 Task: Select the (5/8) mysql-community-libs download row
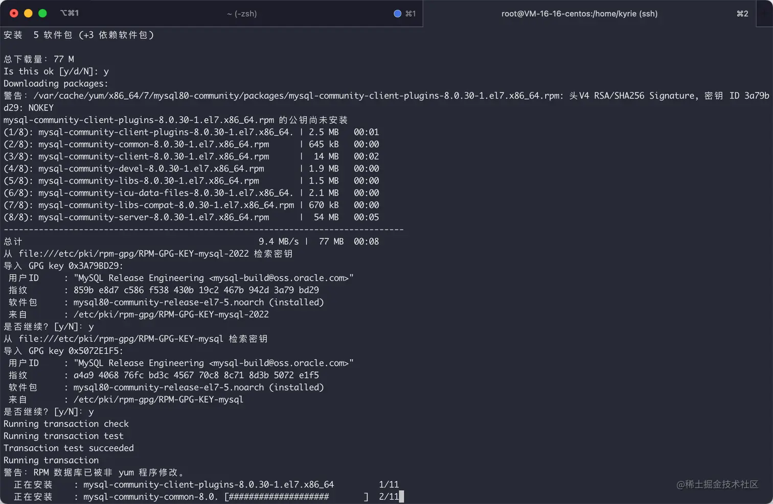tap(191, 181)
